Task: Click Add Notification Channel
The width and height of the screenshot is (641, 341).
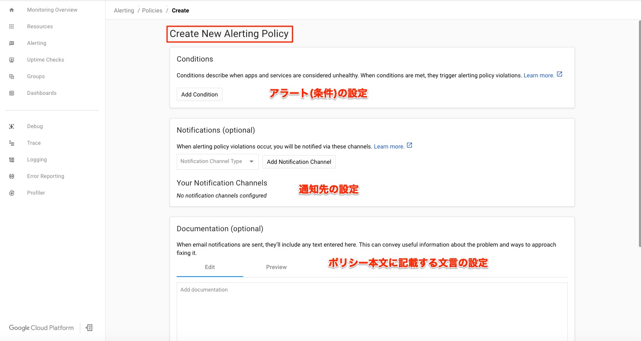Action: click(298, 162)
